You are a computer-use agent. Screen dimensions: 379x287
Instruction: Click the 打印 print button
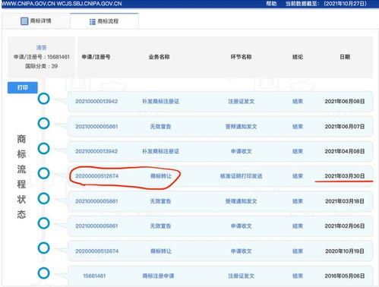pos(23,87)
